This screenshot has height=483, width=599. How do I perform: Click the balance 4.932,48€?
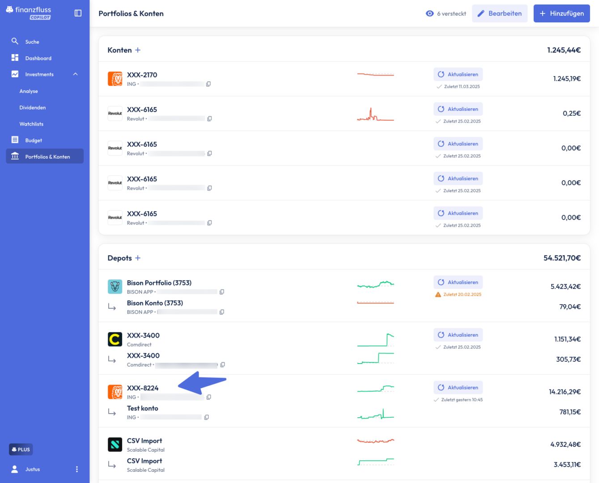click(565, 445)
